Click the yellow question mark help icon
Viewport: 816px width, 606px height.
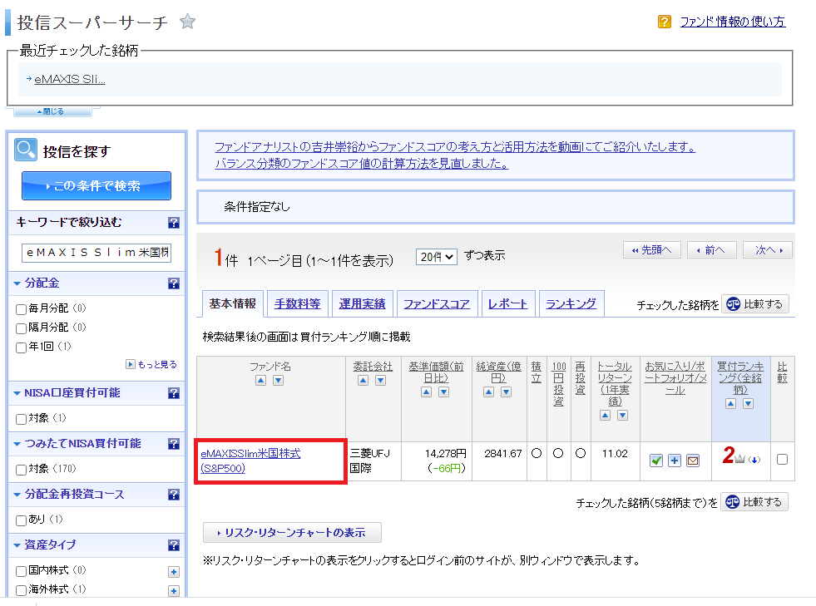point(664,22)
